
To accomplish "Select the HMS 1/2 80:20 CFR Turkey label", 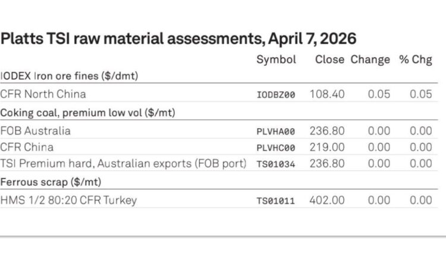I will tap(68, 200).
